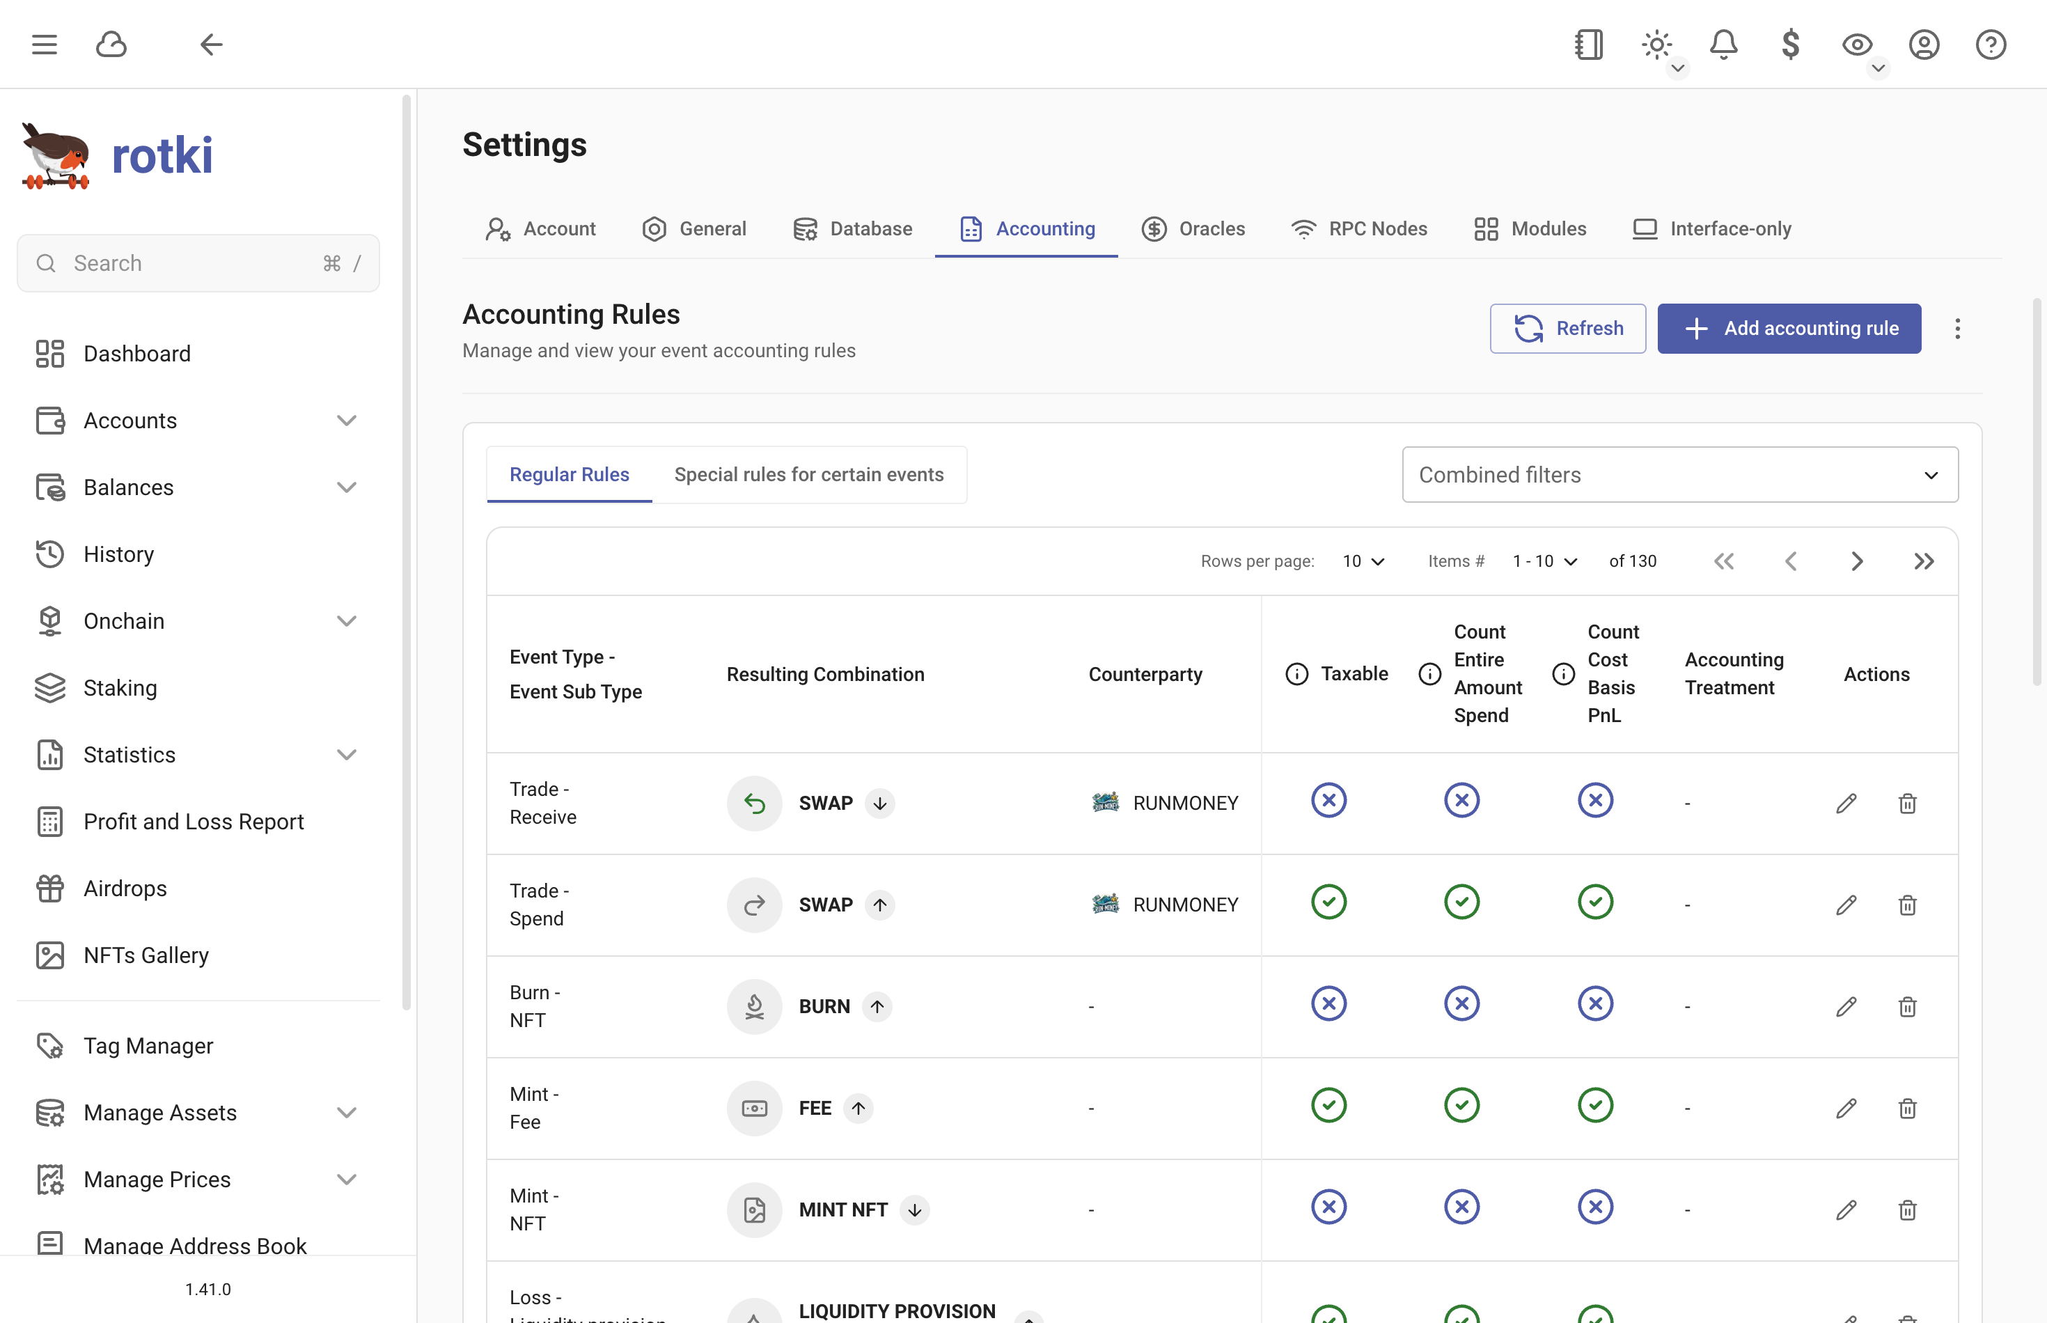Open the Items 1 - 10 range dropdown
2047x1323 pixels.
coord(1544,561)
